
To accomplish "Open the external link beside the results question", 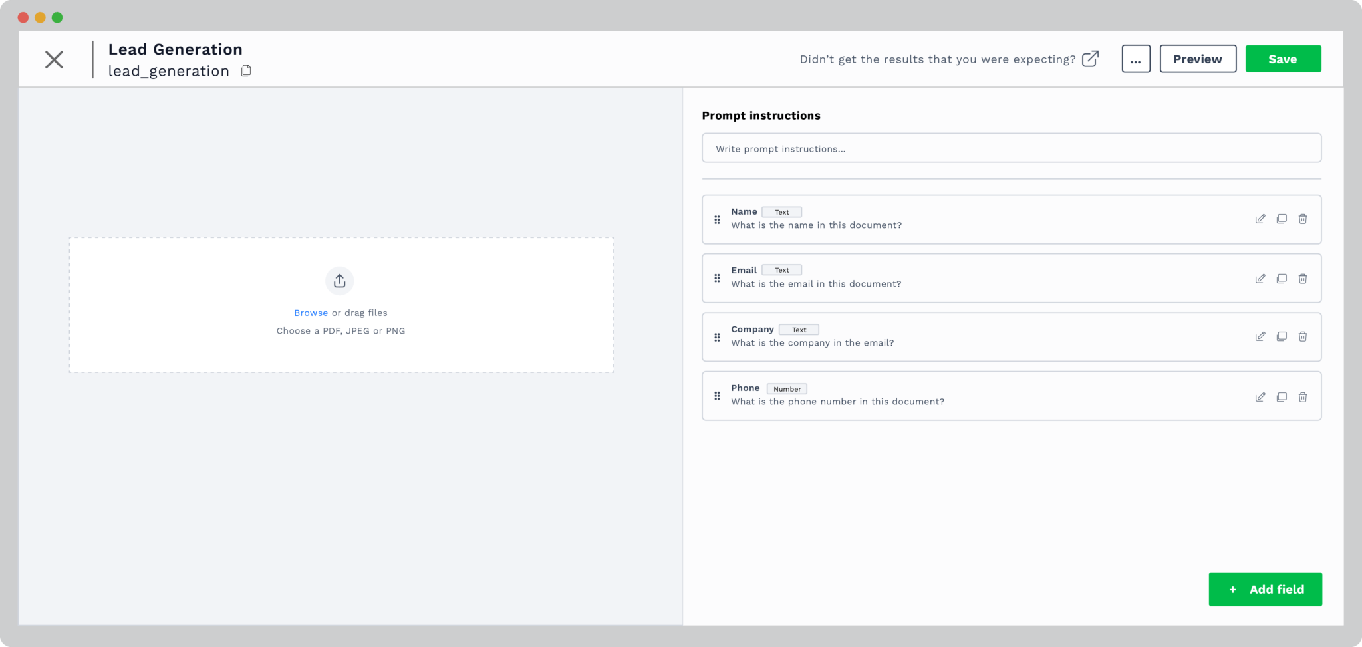I will [1090, 59].
